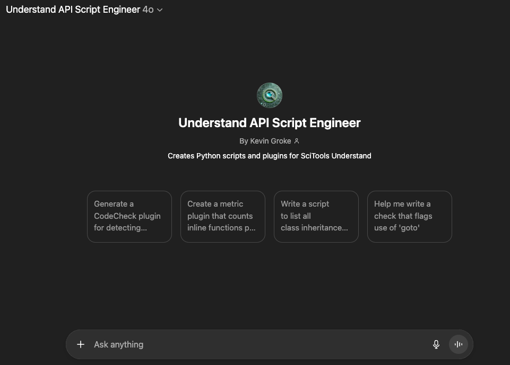This screenshot has height=365, width=510.
Task: Choose the Generate a CodeCheck plugin prompt
Action: coord(129,216)
